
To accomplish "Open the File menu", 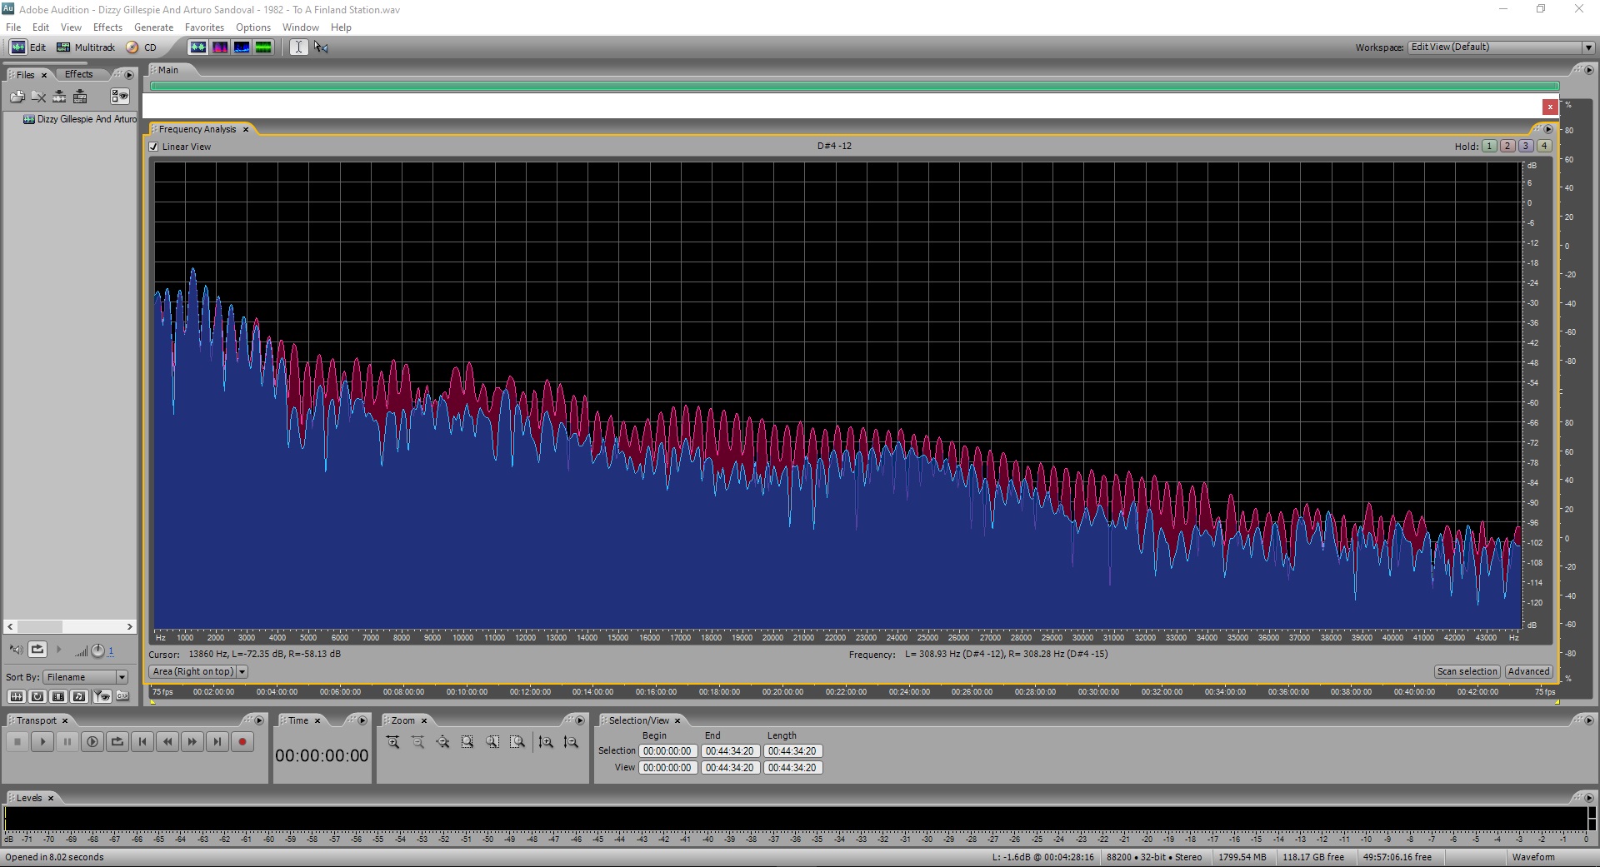I will click(x=13, y=27).
